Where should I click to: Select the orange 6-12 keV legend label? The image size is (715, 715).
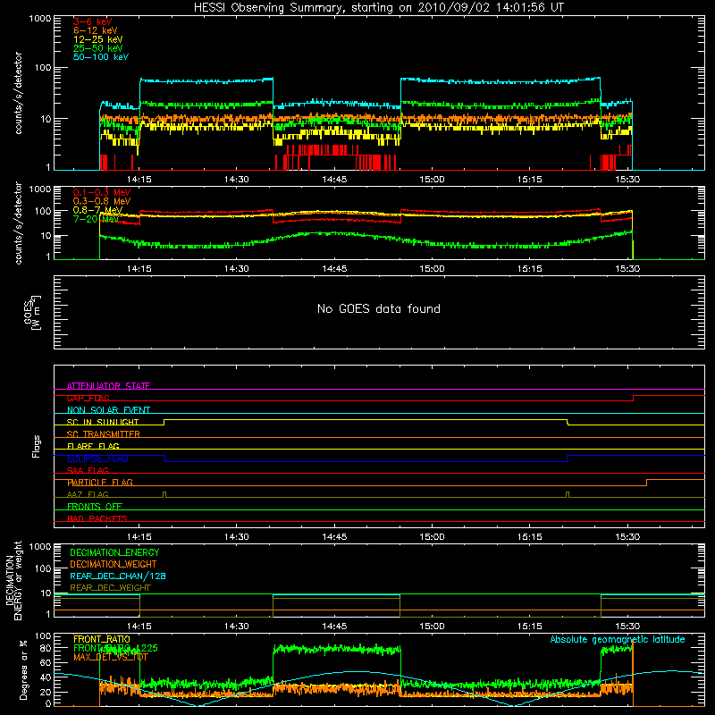pyautogui.click(x=96, y=30)
